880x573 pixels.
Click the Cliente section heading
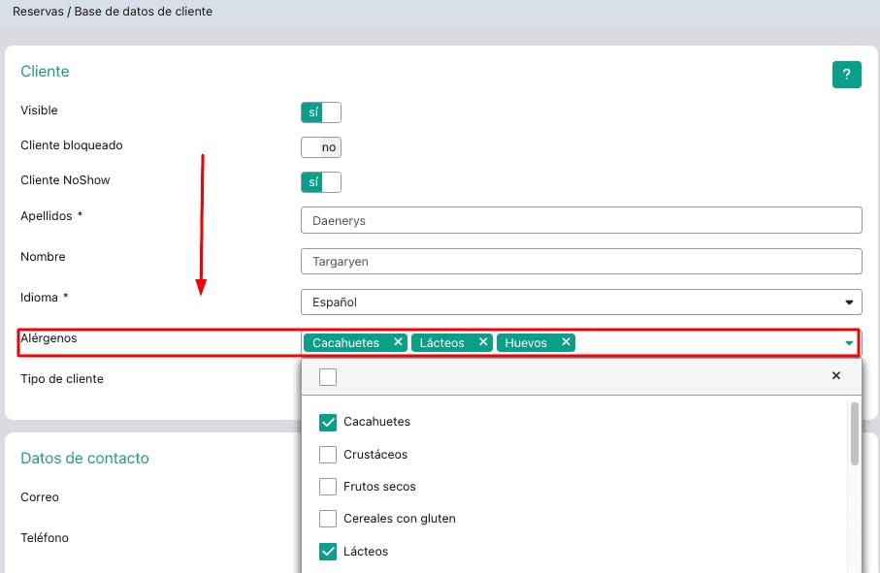click(x=45, y=71)
